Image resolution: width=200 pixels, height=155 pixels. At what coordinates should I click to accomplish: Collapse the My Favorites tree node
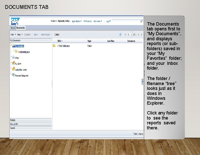tap(11, 45)
